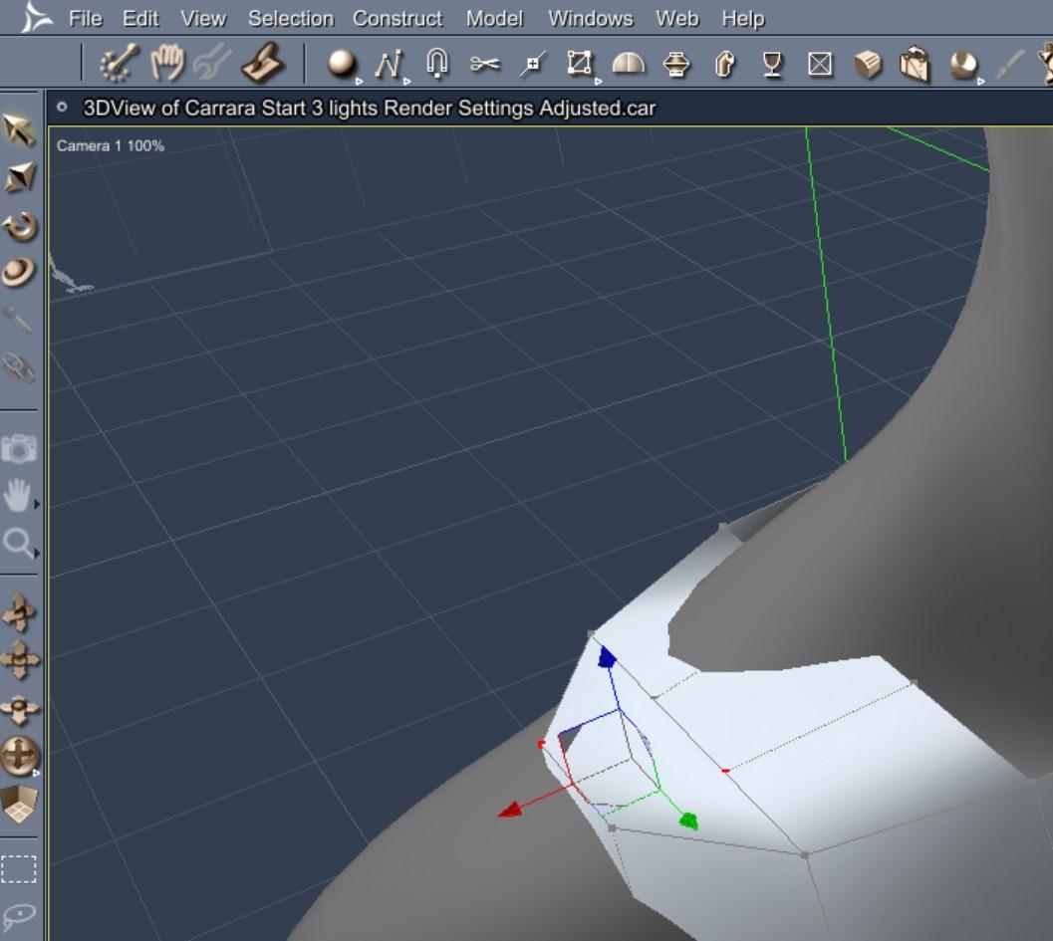The width and height of the screenshot is (1053, 941).
Task: Expand the round four-way arrow button flyout
Action: 37,774
